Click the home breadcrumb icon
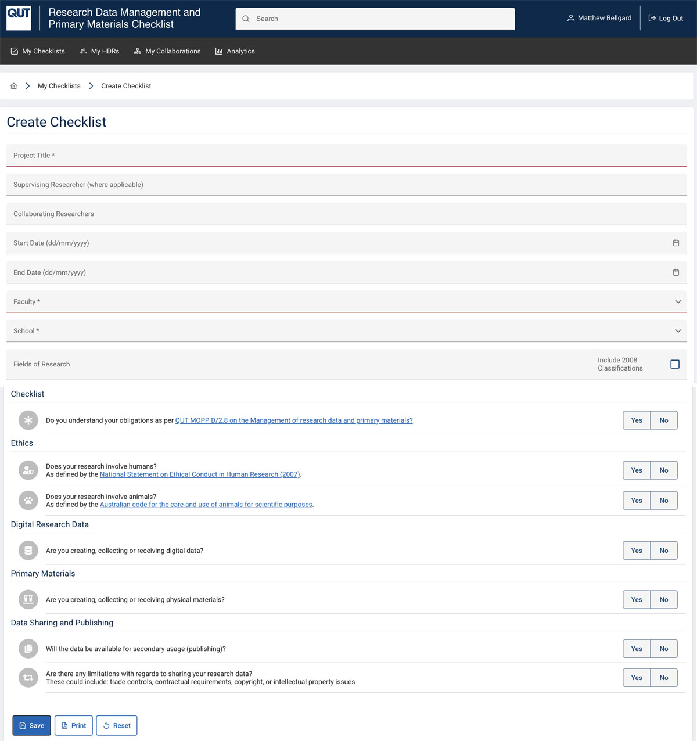Viewport: 697px width, 741px height. click(x=14, y=86)
